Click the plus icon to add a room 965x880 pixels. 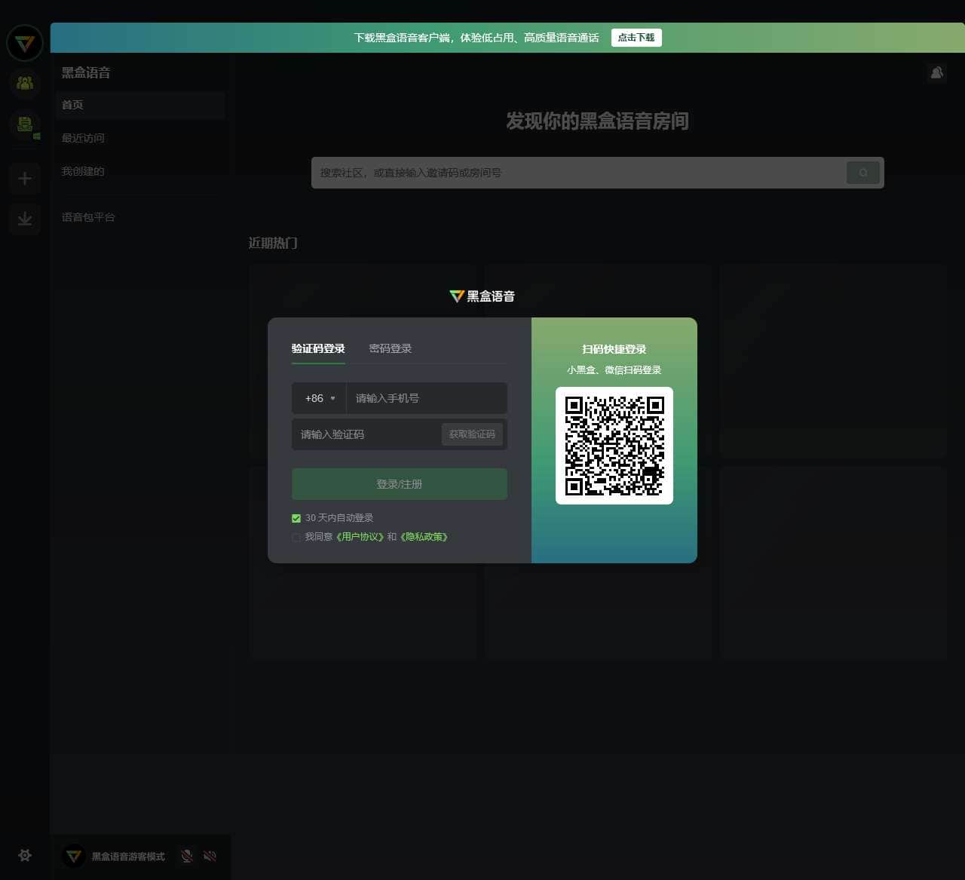click(25, 179)
